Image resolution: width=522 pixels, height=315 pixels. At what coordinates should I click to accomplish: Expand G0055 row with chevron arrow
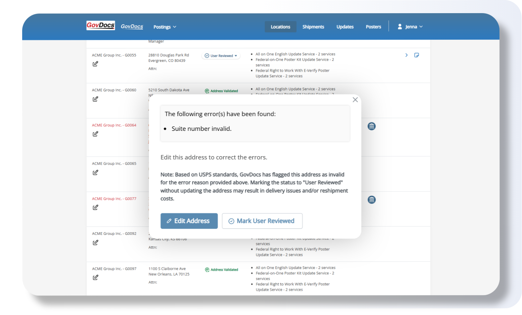pyautogui.click(x=407, y=55)
